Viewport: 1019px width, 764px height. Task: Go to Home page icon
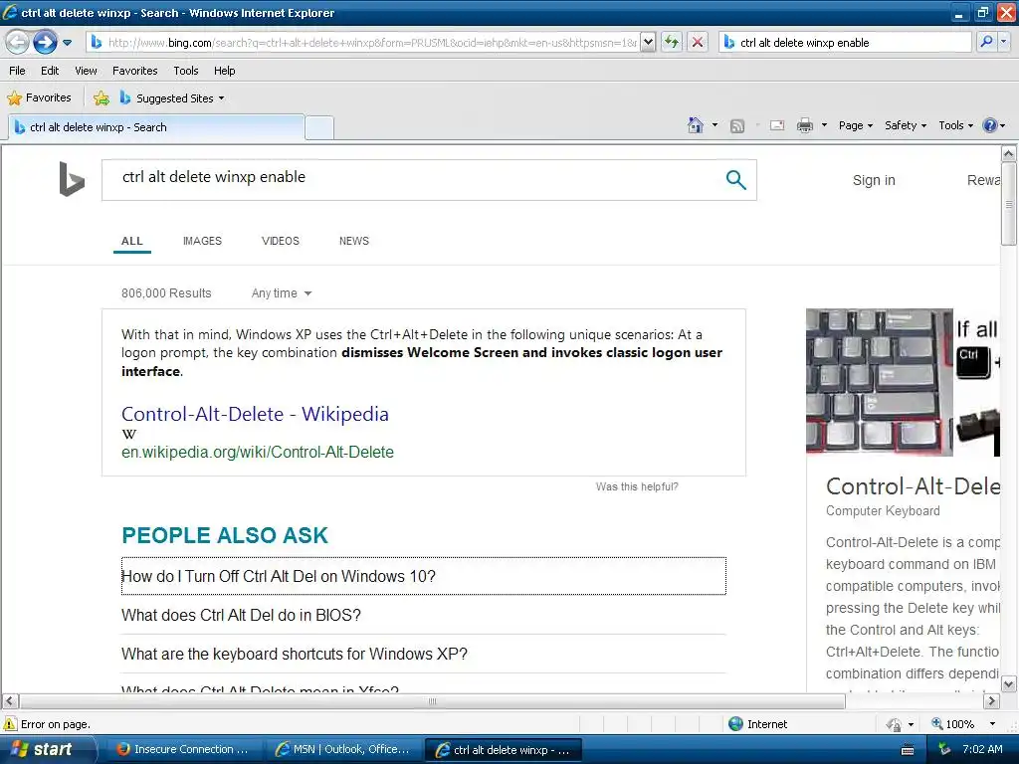pos(696,125)
